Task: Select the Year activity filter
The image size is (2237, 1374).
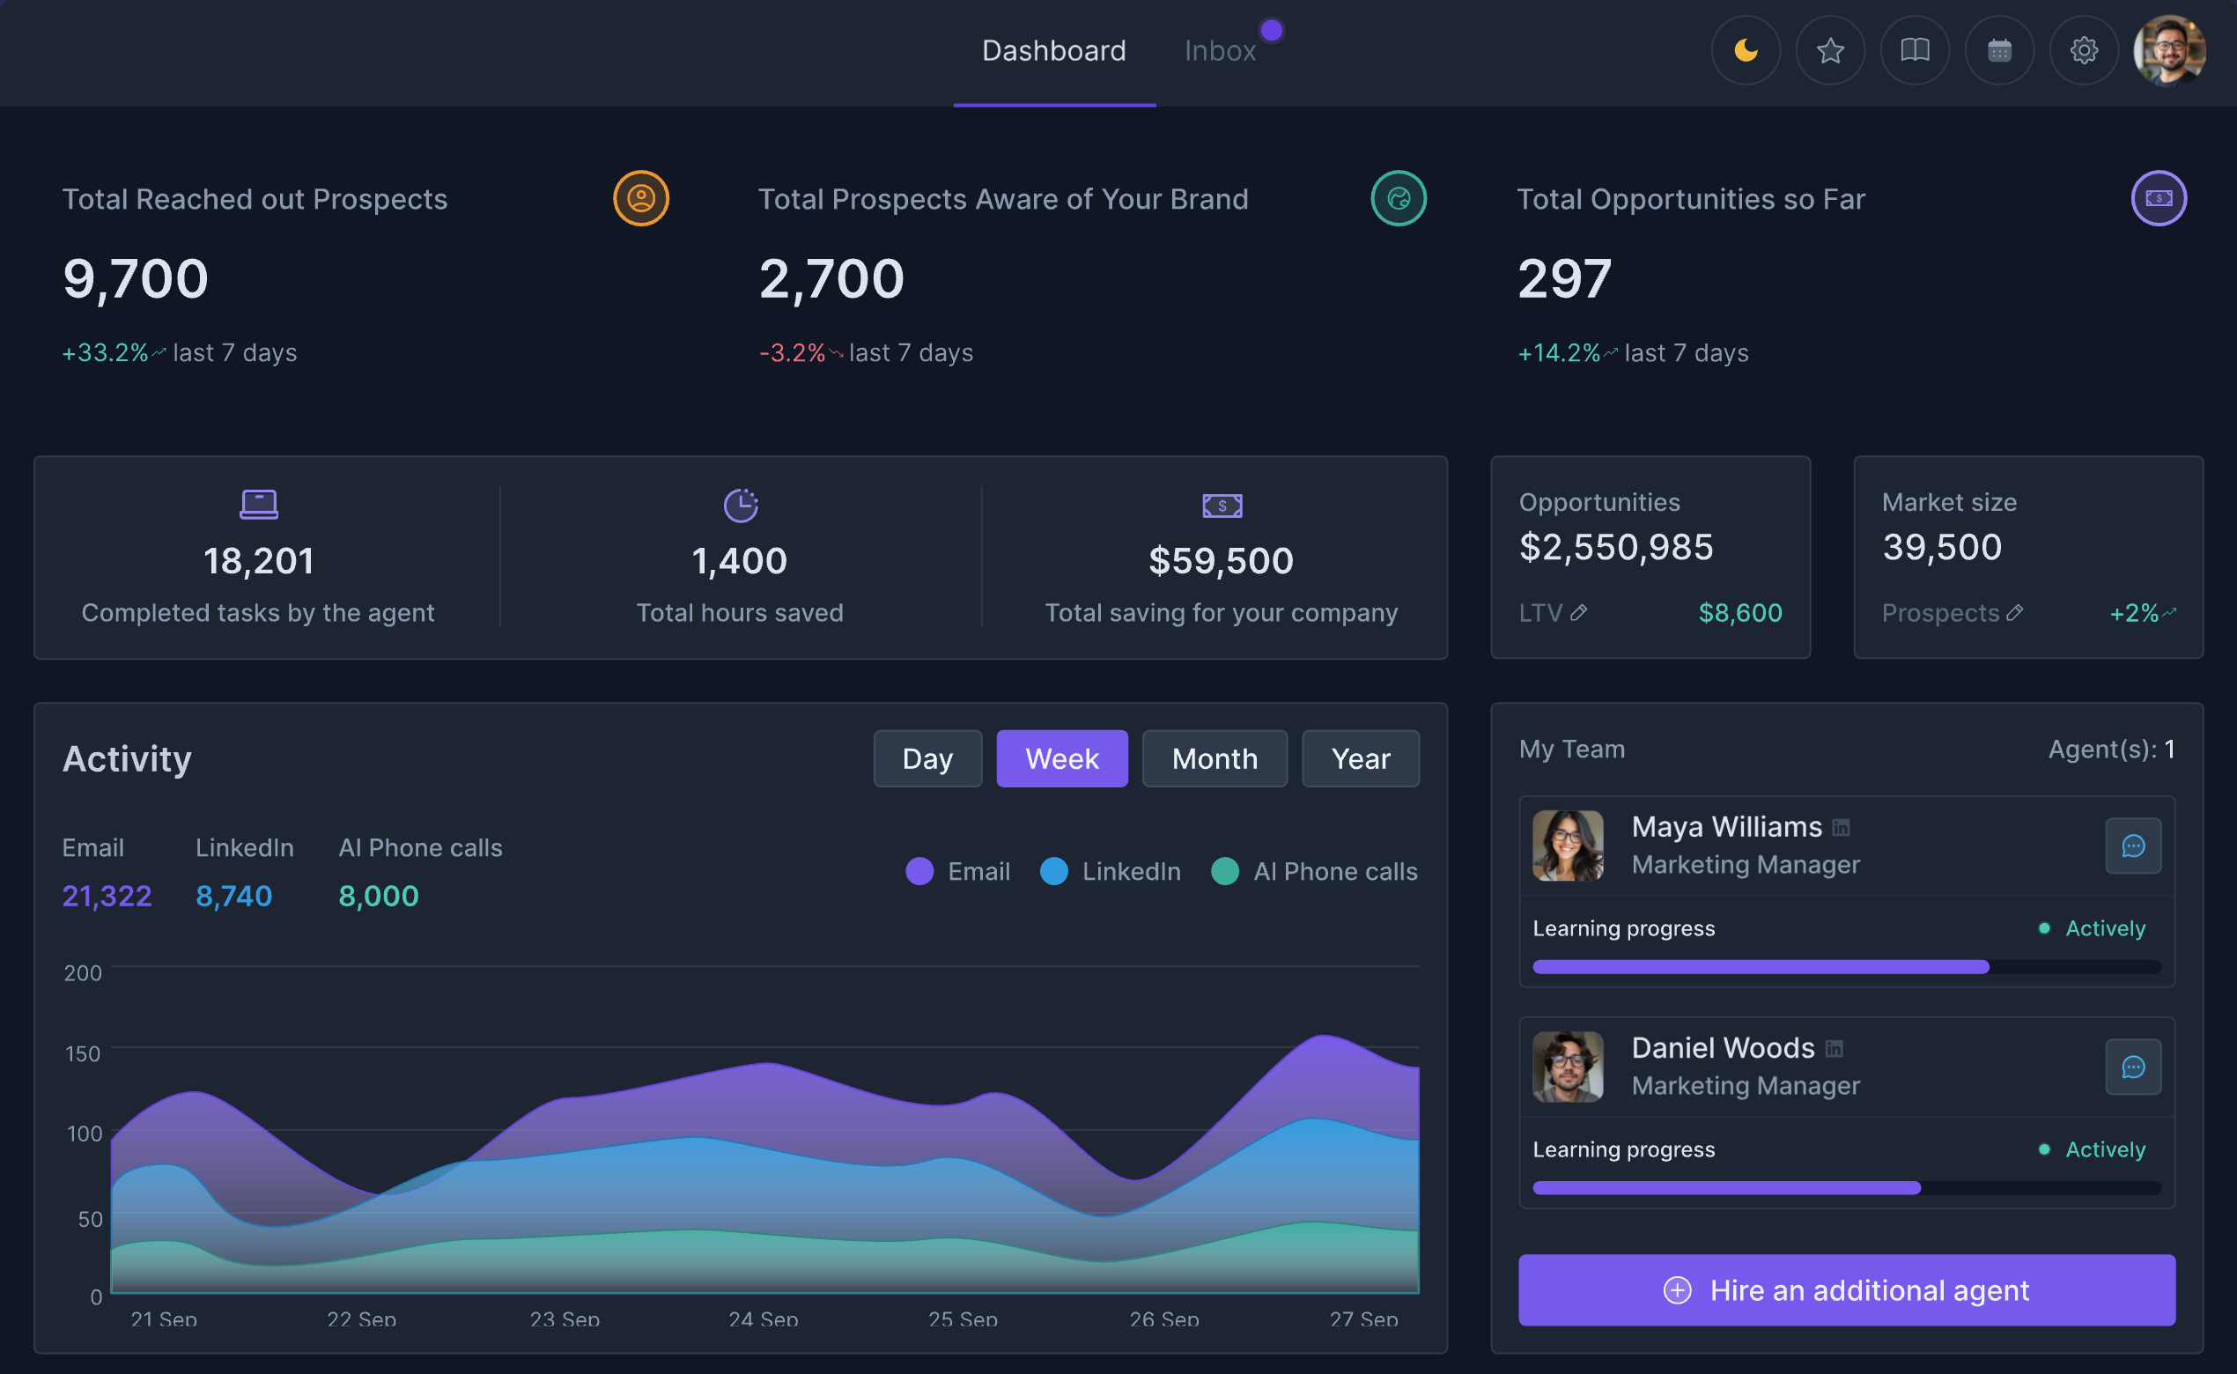Action: (x=1360, y=757)
